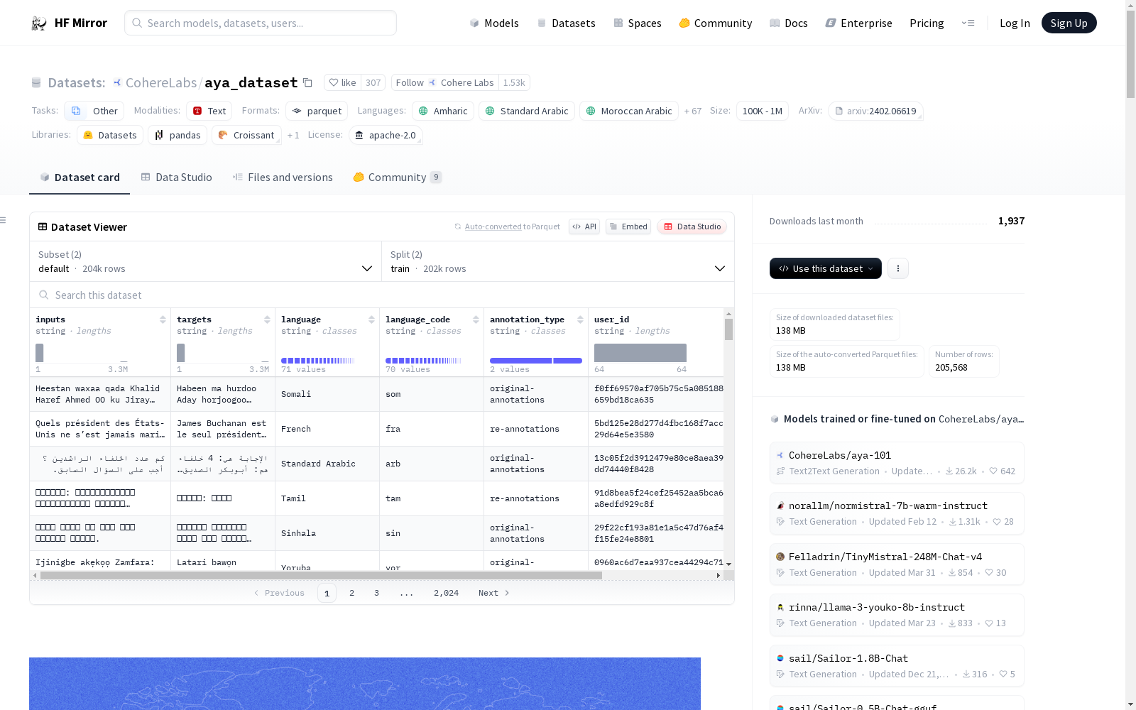Open the CohereLabs organization link
Image resolution: width=1136 pixels, height=710 pixels.
point(161,82)
